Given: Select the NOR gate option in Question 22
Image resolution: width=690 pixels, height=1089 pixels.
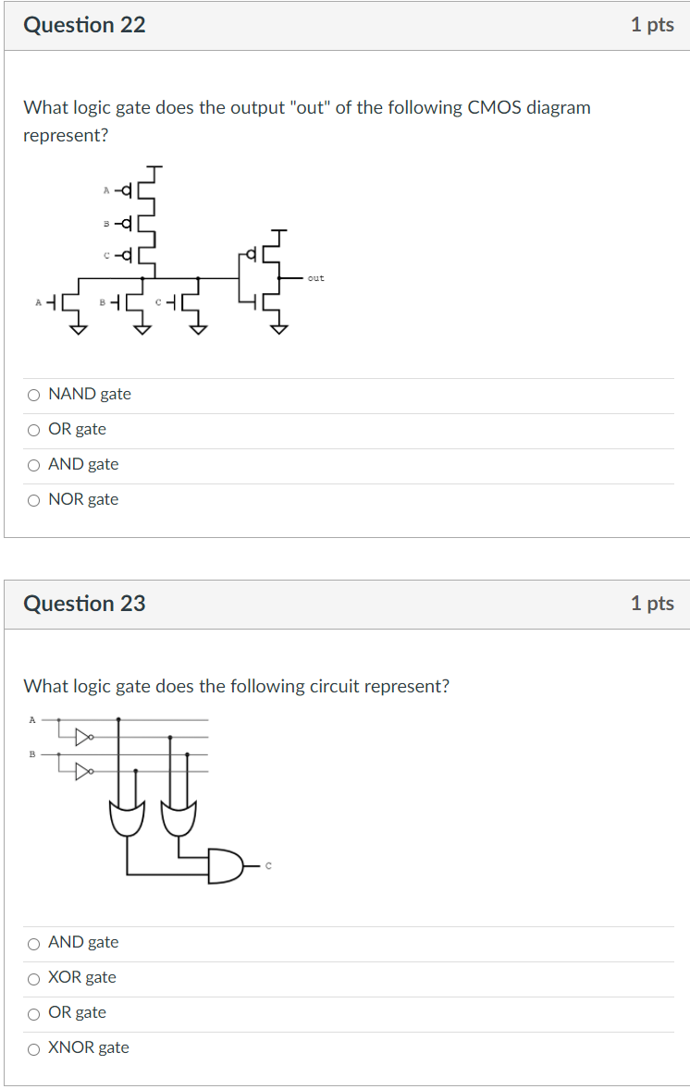Looking at the screenshot, I should 33,499.
